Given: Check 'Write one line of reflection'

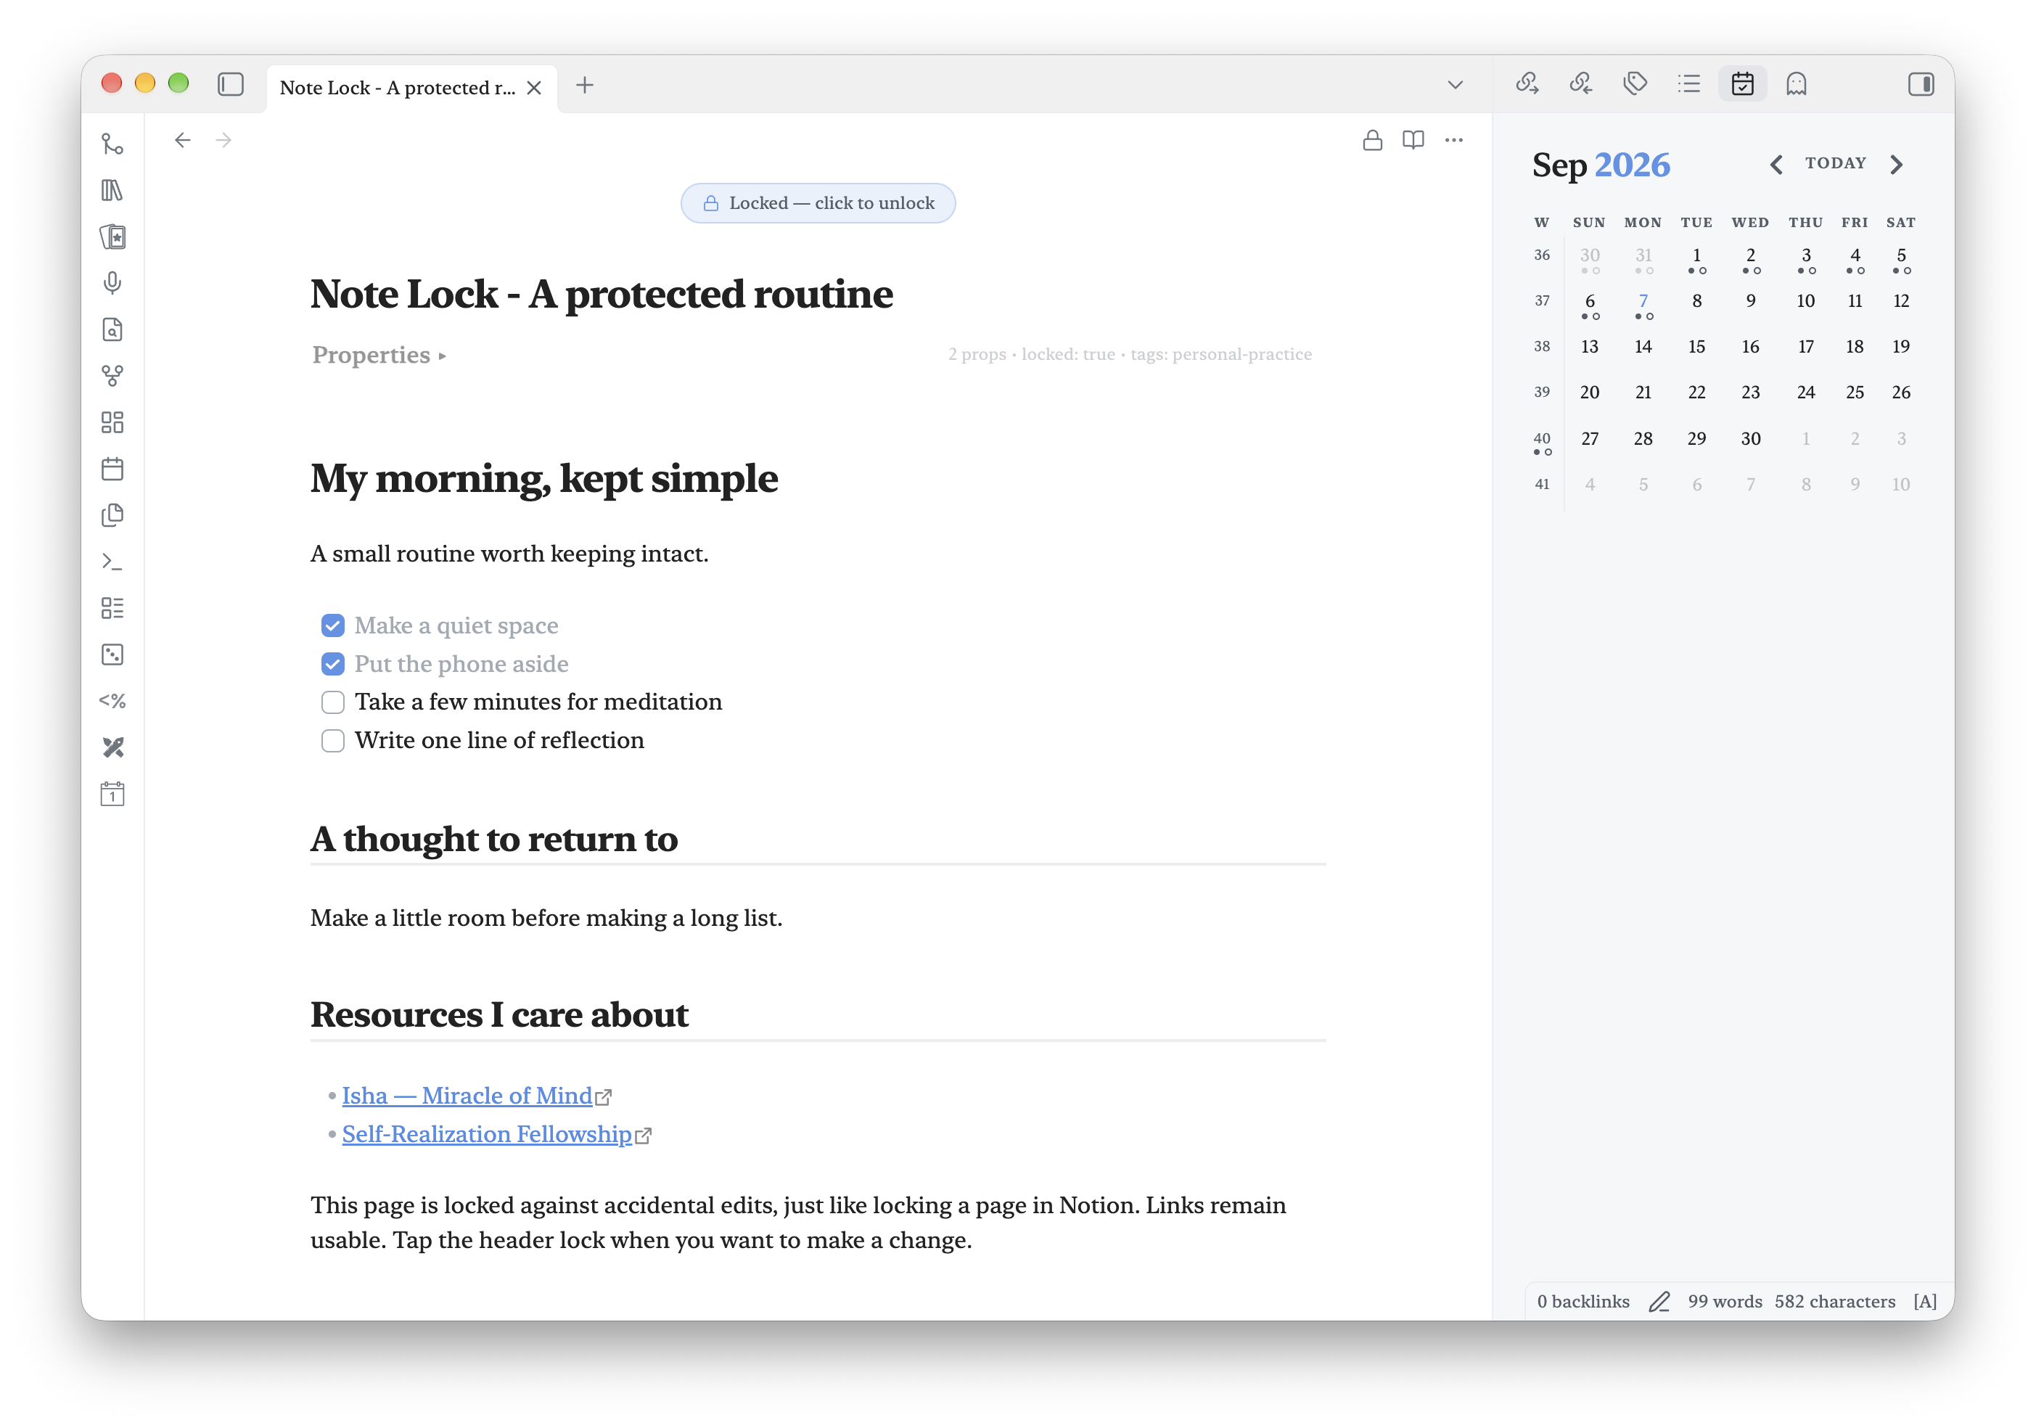Looking at the screenshot, I should 332,739.
